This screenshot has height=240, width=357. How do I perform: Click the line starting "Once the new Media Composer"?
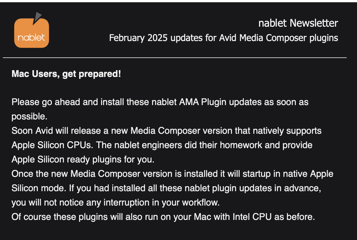point(172,174)
